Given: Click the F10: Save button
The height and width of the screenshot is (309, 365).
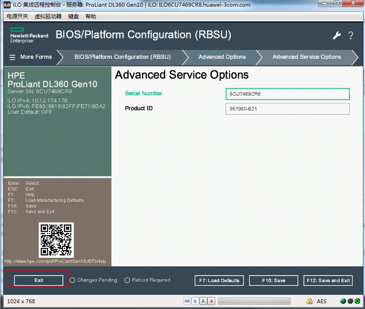Looking at the screenshot, I should coord(273,281).
